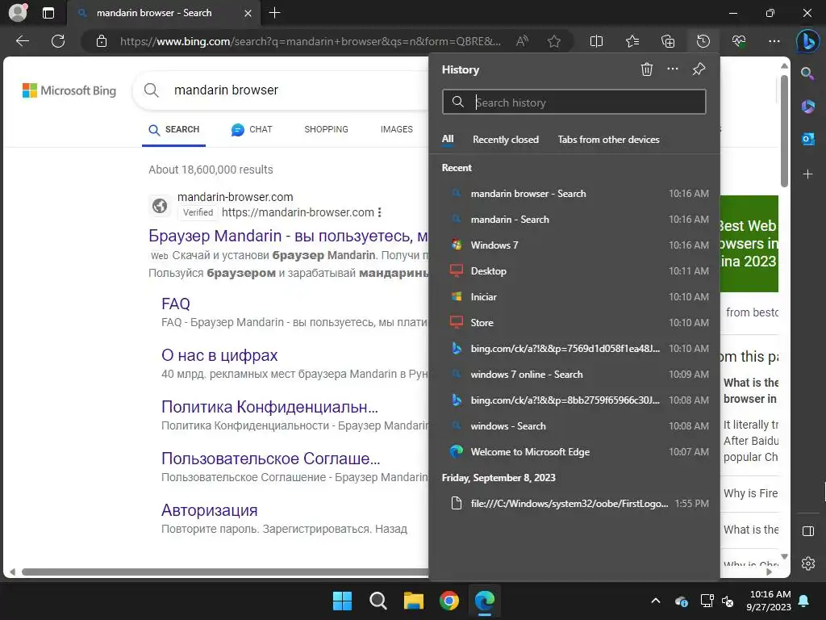
Task: Click the site lock info icon
Action: point(102,41)
